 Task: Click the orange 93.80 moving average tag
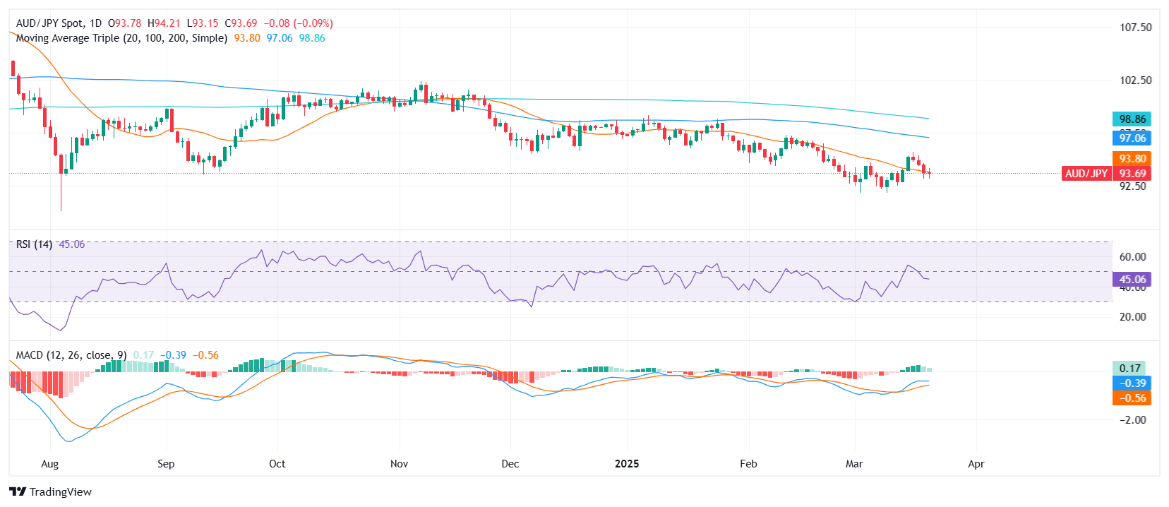1132,159
